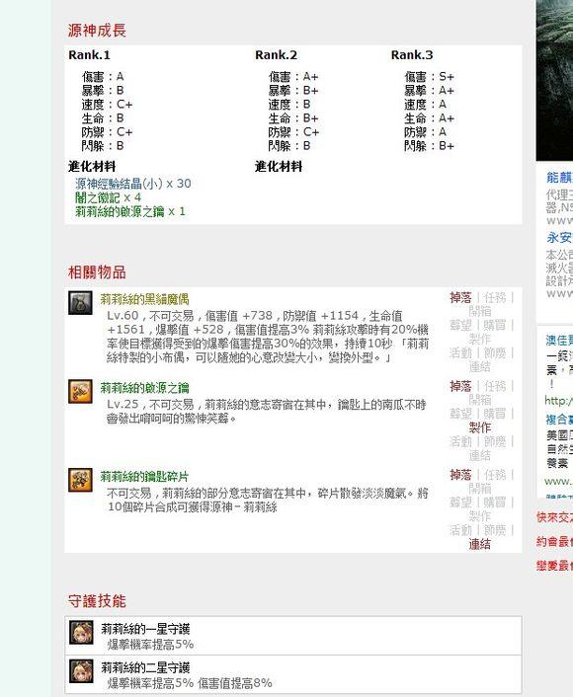Open the 複合 sidebar ad link

point(559,420)
